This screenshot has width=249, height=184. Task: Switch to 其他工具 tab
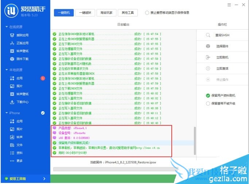tap(128, 13)
